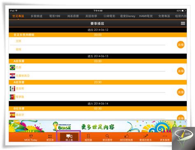Viewport: 195px width, 150px height.
Task: Switch to the 多螢頻道 tab
Action: coord(37,16)
